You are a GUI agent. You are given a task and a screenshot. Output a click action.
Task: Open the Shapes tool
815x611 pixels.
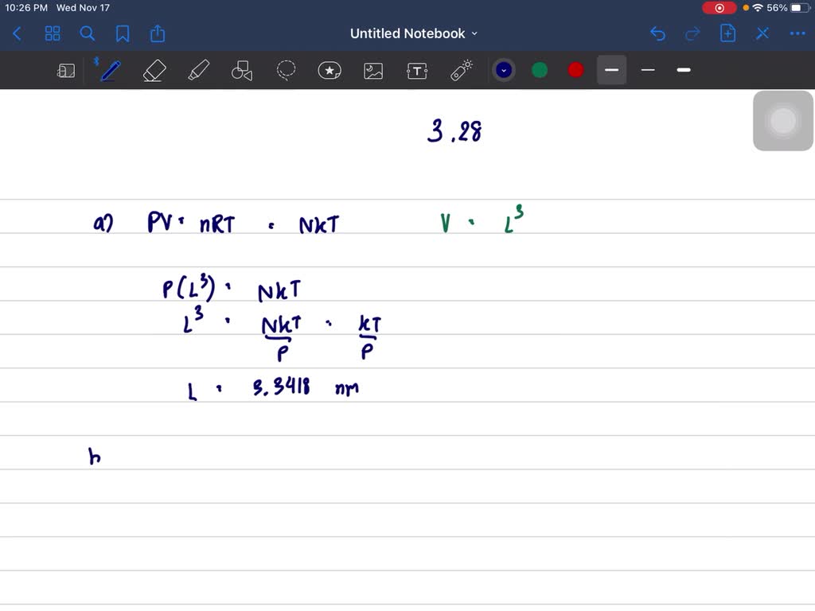pyautogui.click(x=242, y=70)
